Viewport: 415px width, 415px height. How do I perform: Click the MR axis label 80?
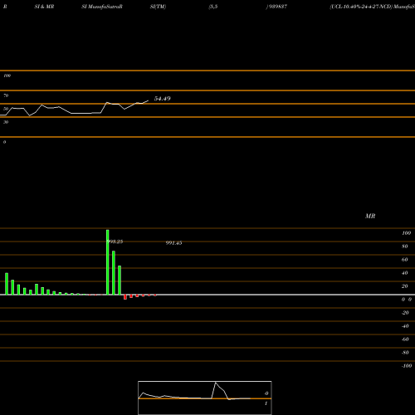[x=405, y=247]
